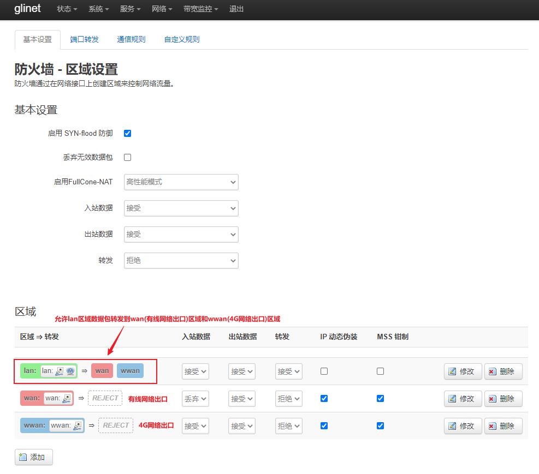Open the 带宽监控 menu
The width and height of the screenshot is (539, 474).
tap(200, 9)
